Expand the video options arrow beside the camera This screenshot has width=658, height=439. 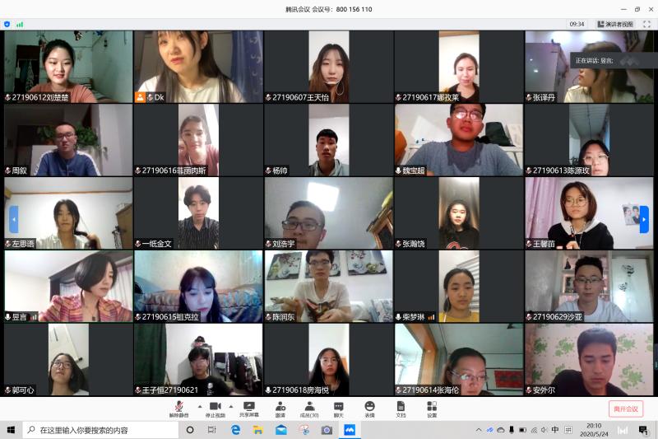click(230, 407)
